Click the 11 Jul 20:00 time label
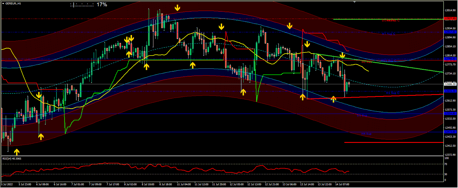Screen dimensions: 458x188 [x=219, y=184]
